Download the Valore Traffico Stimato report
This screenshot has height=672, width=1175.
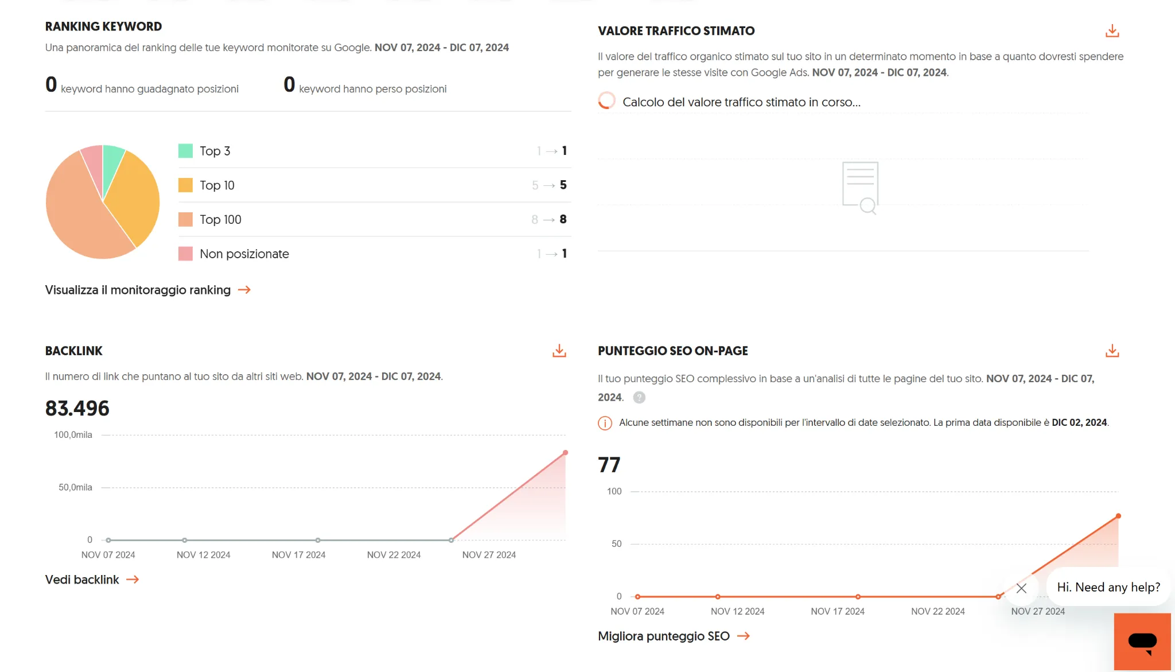(x=1113, y=31)
